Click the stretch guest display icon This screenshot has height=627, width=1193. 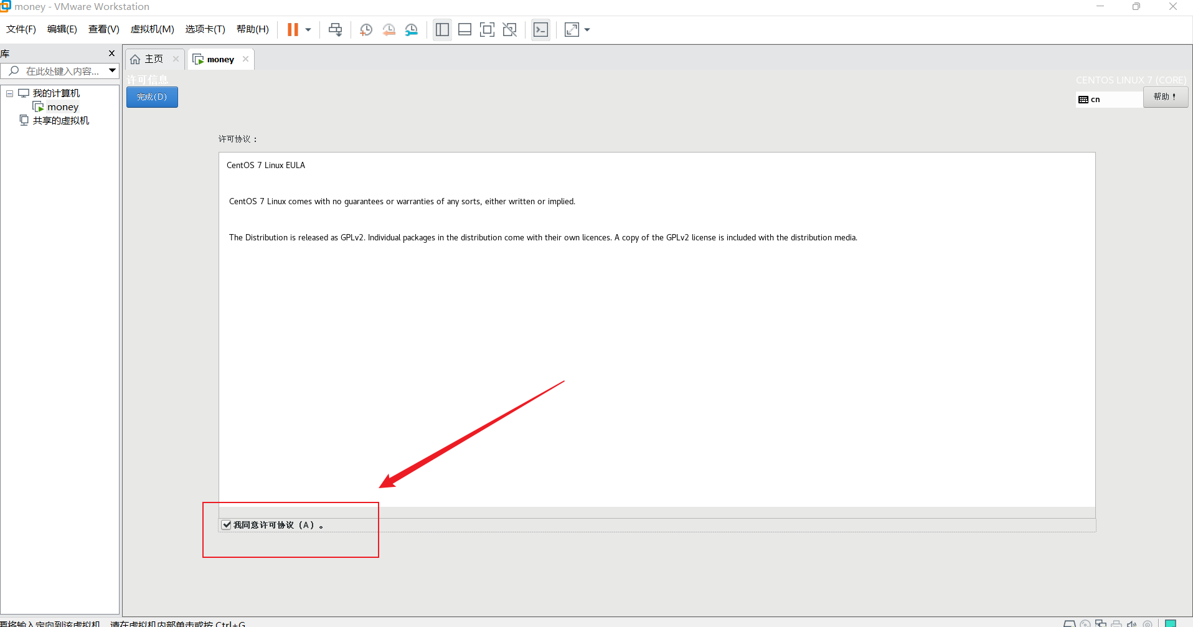pyautogui.click(x=572, y=29)
